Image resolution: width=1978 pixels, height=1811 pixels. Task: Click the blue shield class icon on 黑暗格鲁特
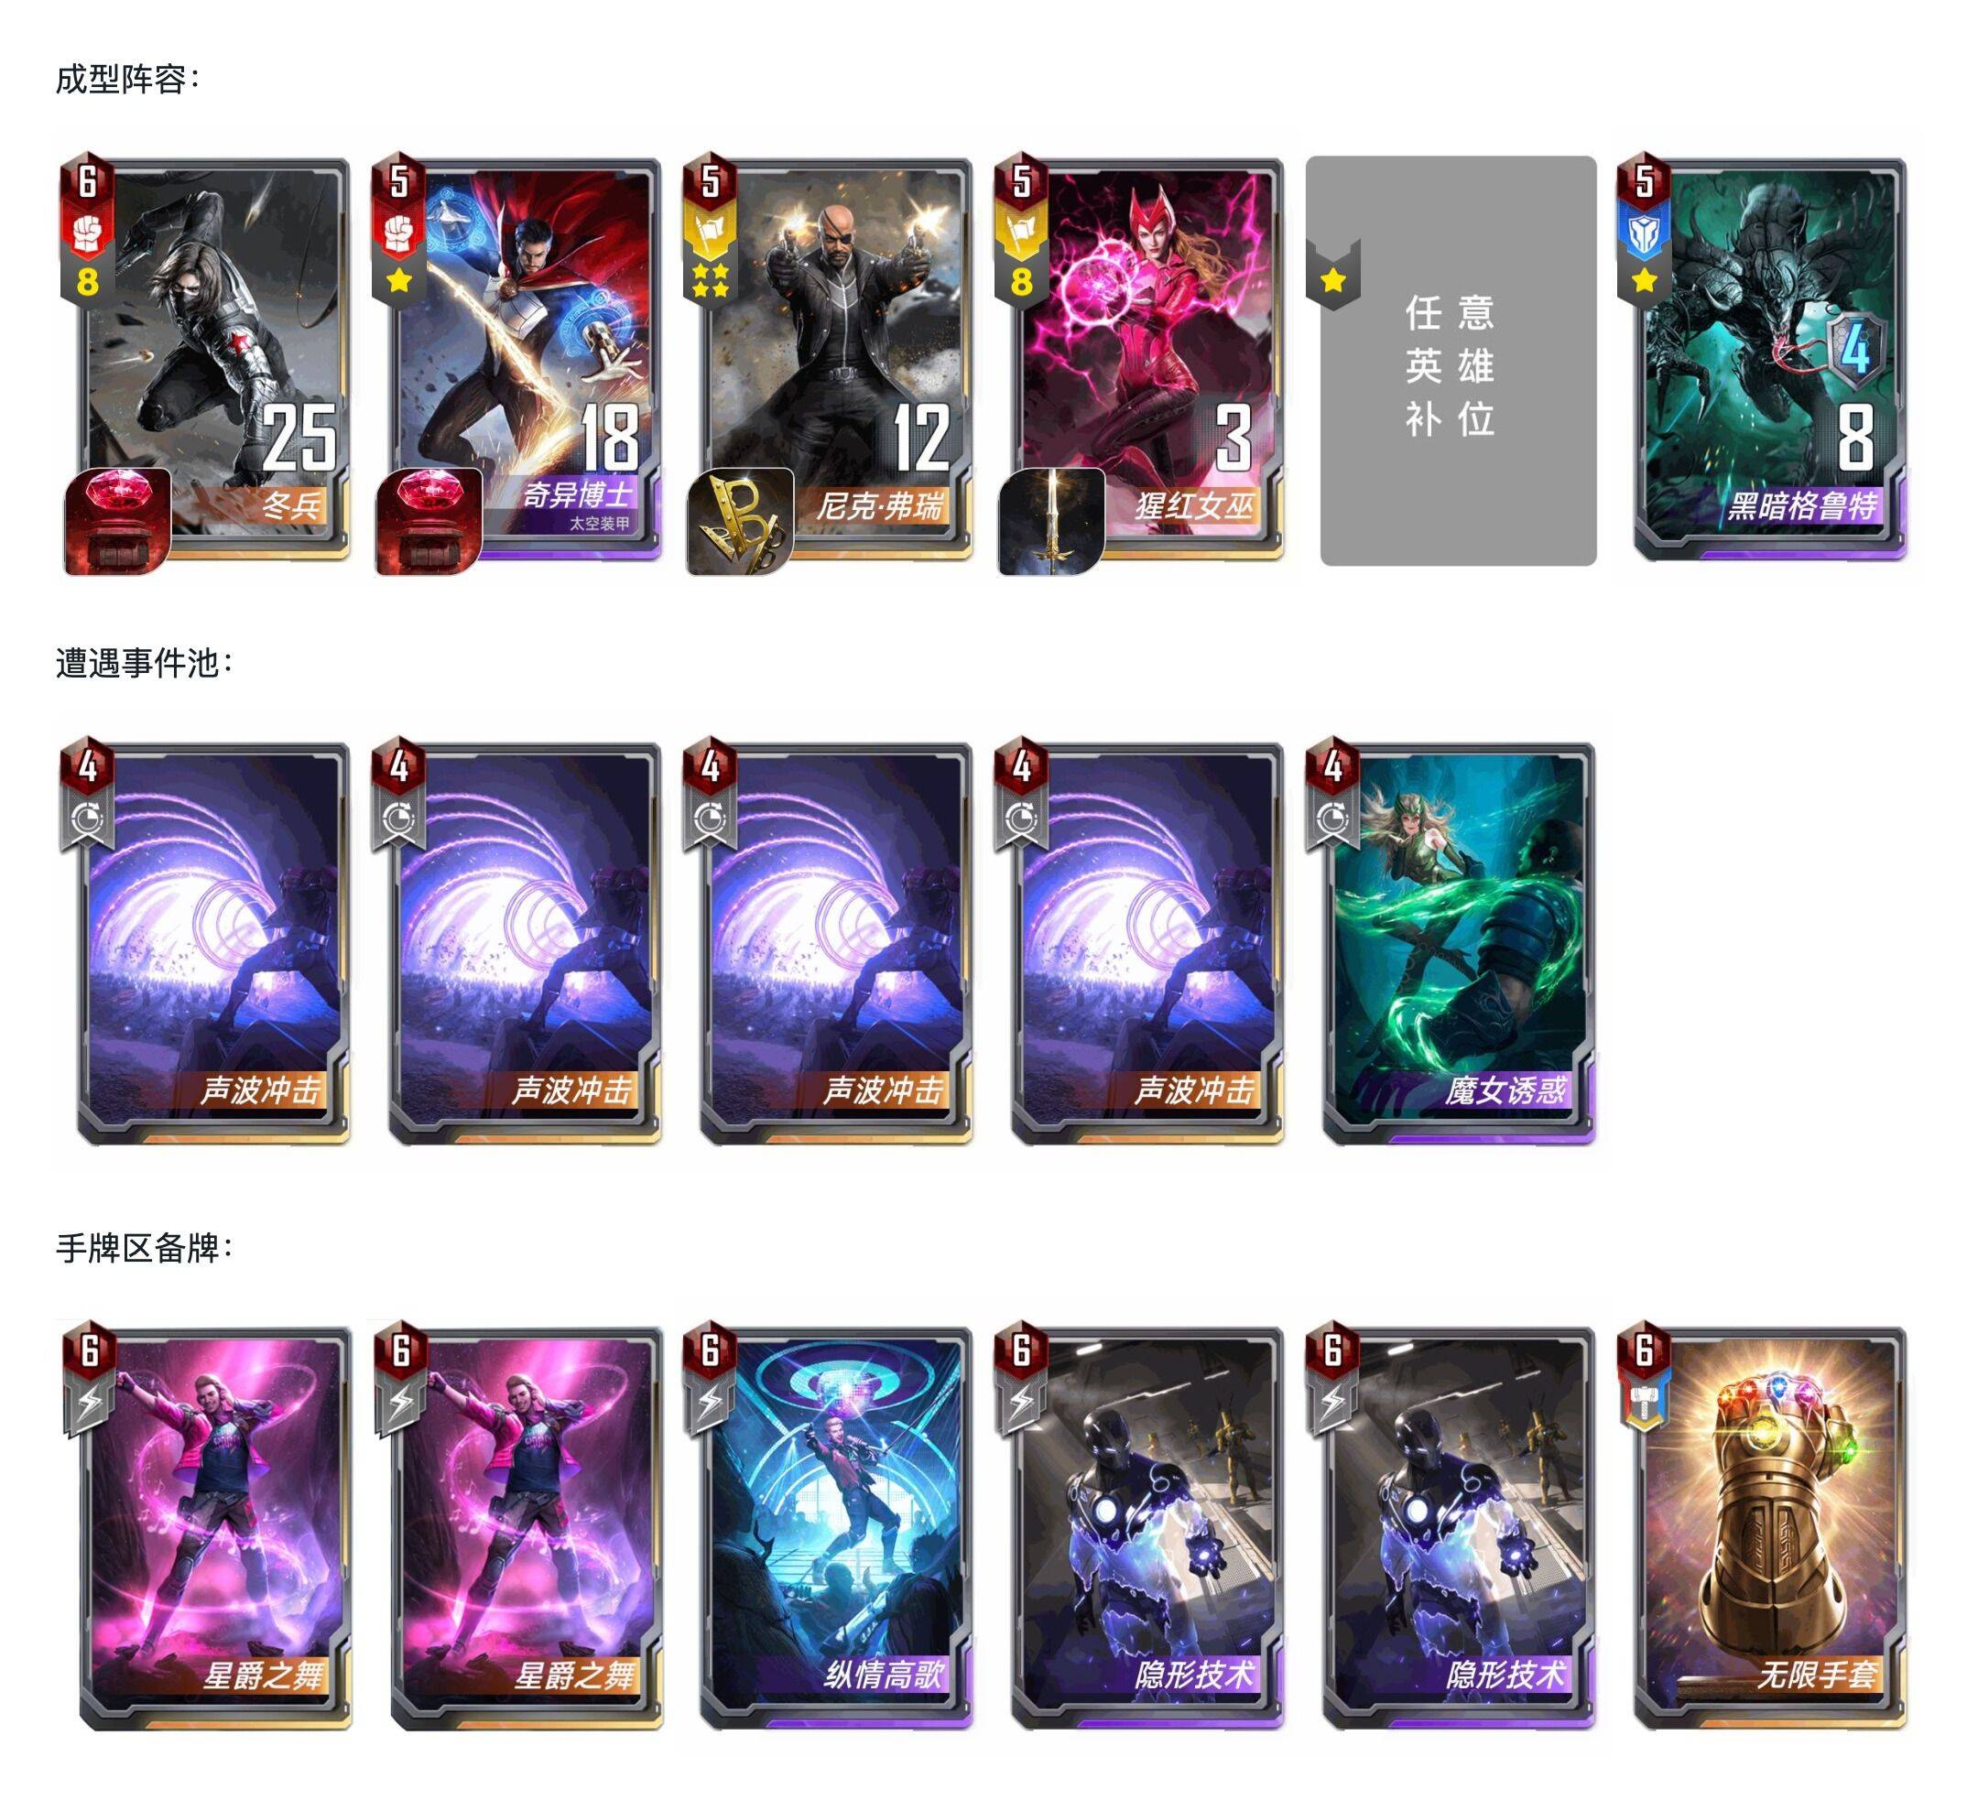coord(1645,233)
